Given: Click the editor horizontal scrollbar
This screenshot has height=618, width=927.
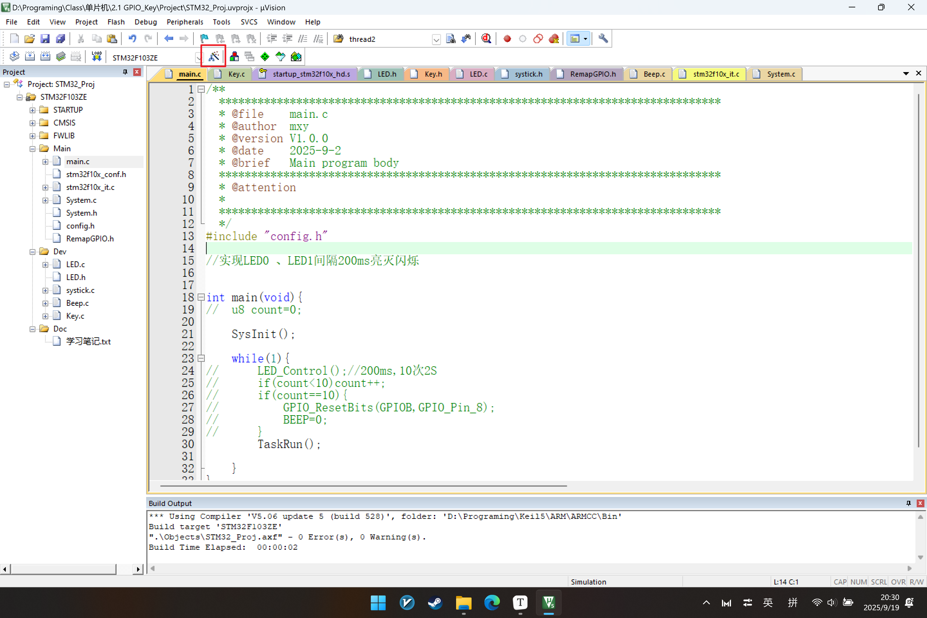Looking at the screenshot, I should (x=363, y=486).
